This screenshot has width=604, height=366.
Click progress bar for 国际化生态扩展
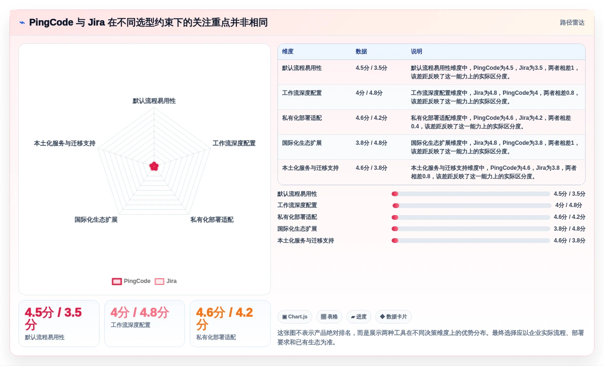470,229
